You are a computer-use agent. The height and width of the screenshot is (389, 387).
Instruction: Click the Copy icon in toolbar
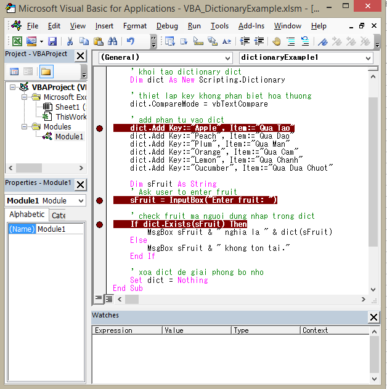(84, 41)
